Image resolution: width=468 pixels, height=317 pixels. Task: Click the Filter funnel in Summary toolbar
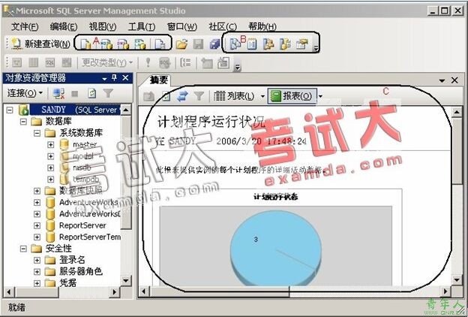[199, 96]
